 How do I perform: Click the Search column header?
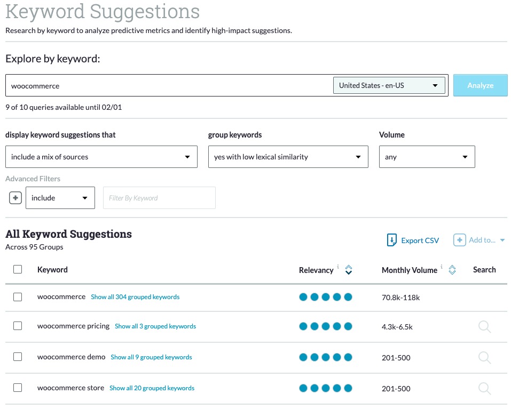[x=484, y=270]
